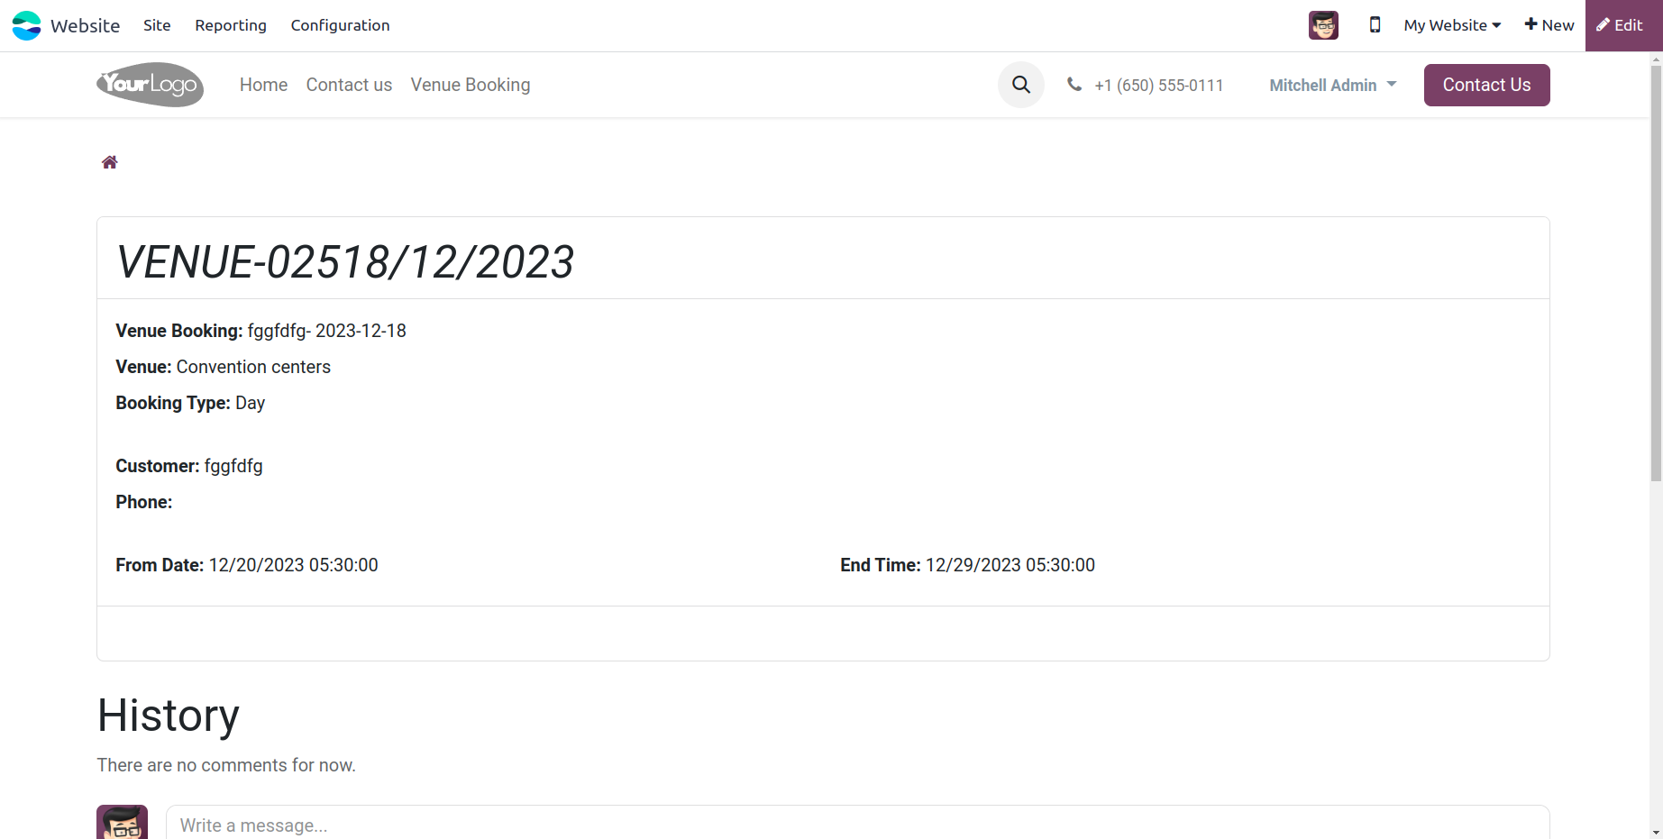Open the search magnifier icon
The height and width of the screenshot is (839, 1663).
click(1020, 85)
